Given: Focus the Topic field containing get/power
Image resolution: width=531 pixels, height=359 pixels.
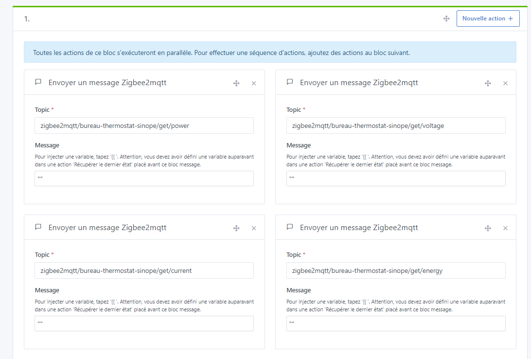Looking at the screenshot, I should pyautogui.click(x=144, y=126).
